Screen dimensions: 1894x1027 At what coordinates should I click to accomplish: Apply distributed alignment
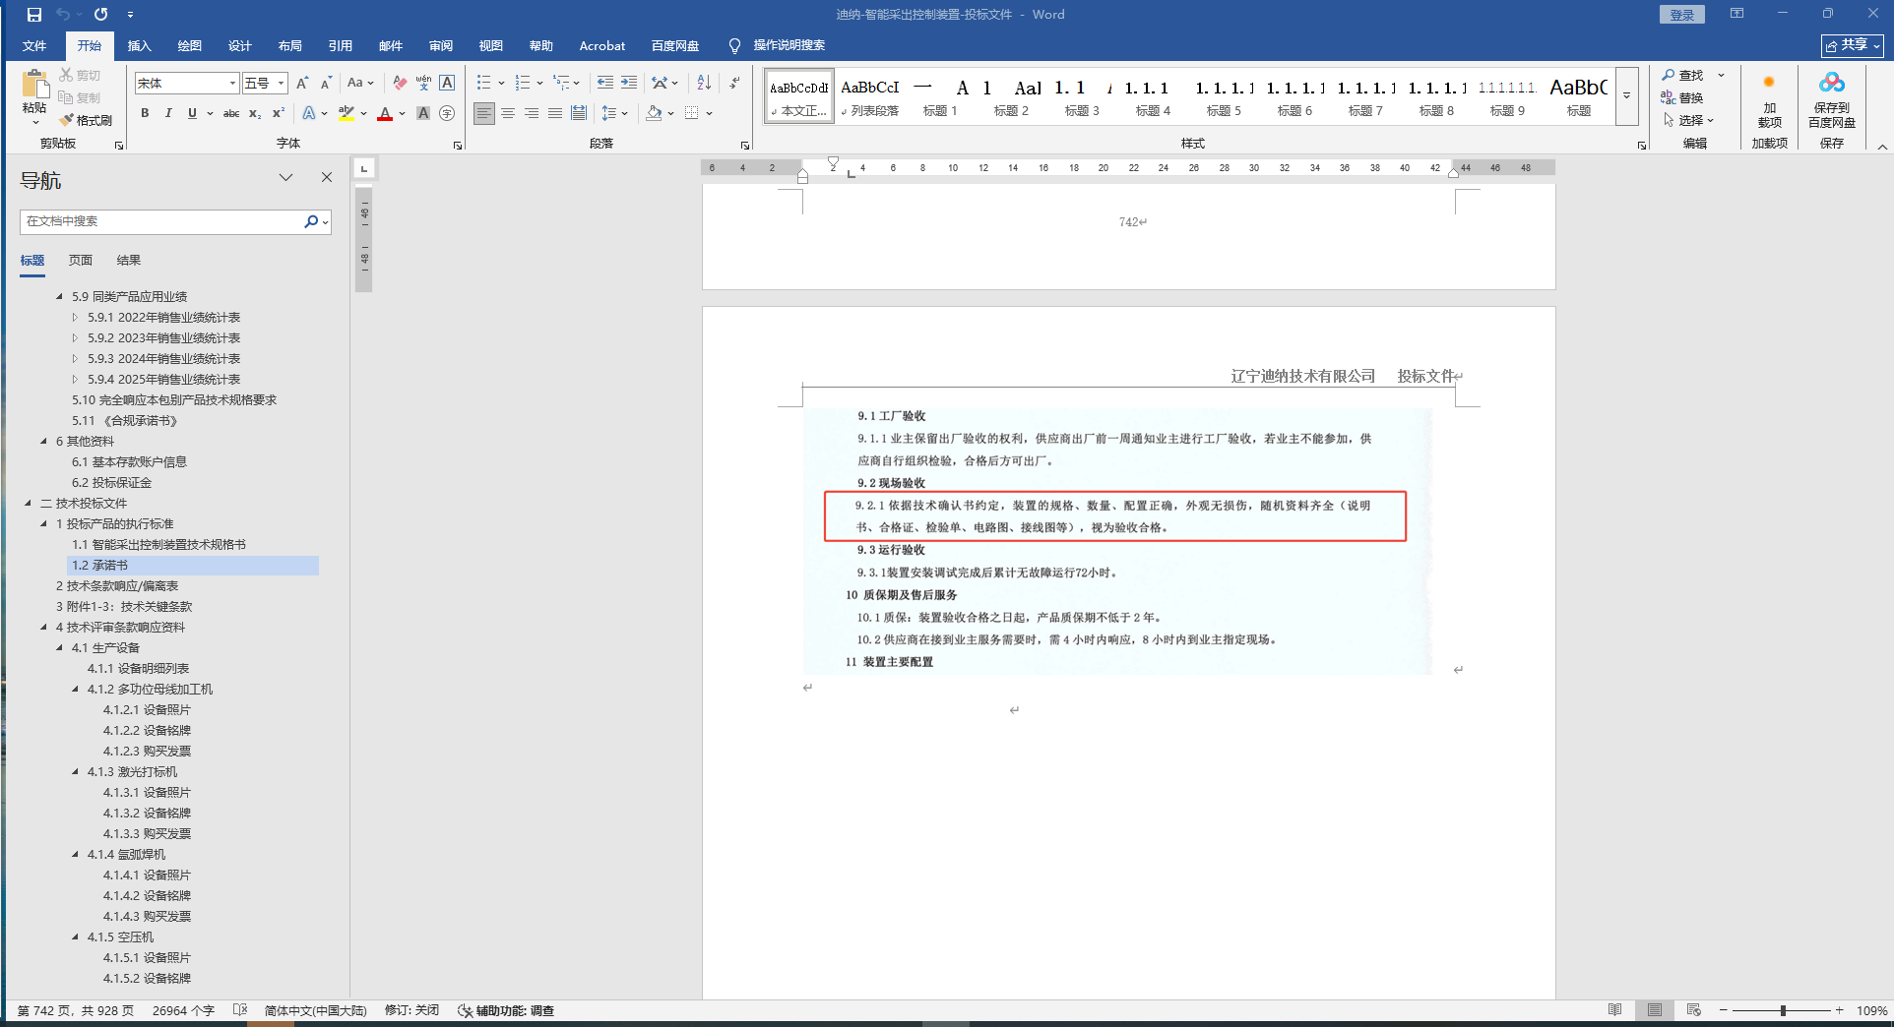(579, 113)
